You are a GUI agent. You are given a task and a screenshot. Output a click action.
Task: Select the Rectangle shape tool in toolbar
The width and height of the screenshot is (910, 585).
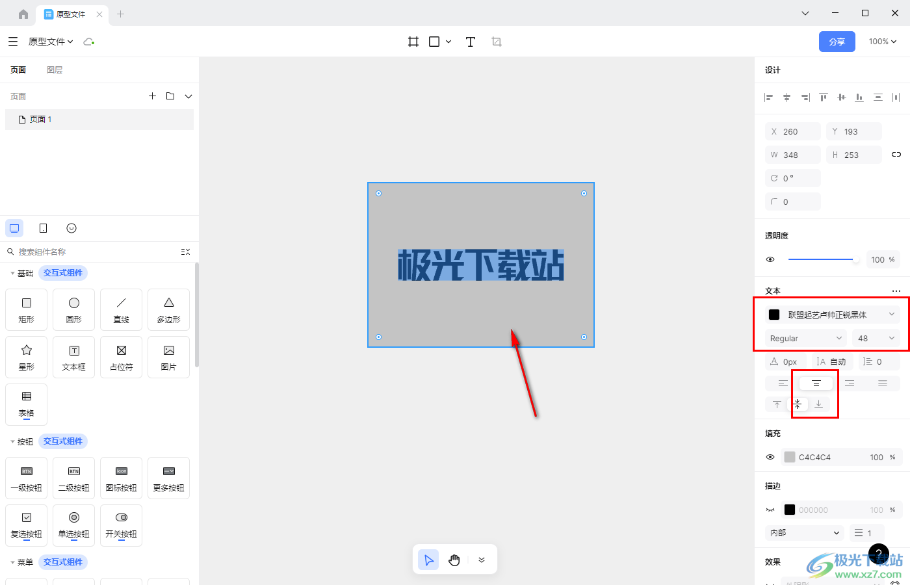(434, 42)
